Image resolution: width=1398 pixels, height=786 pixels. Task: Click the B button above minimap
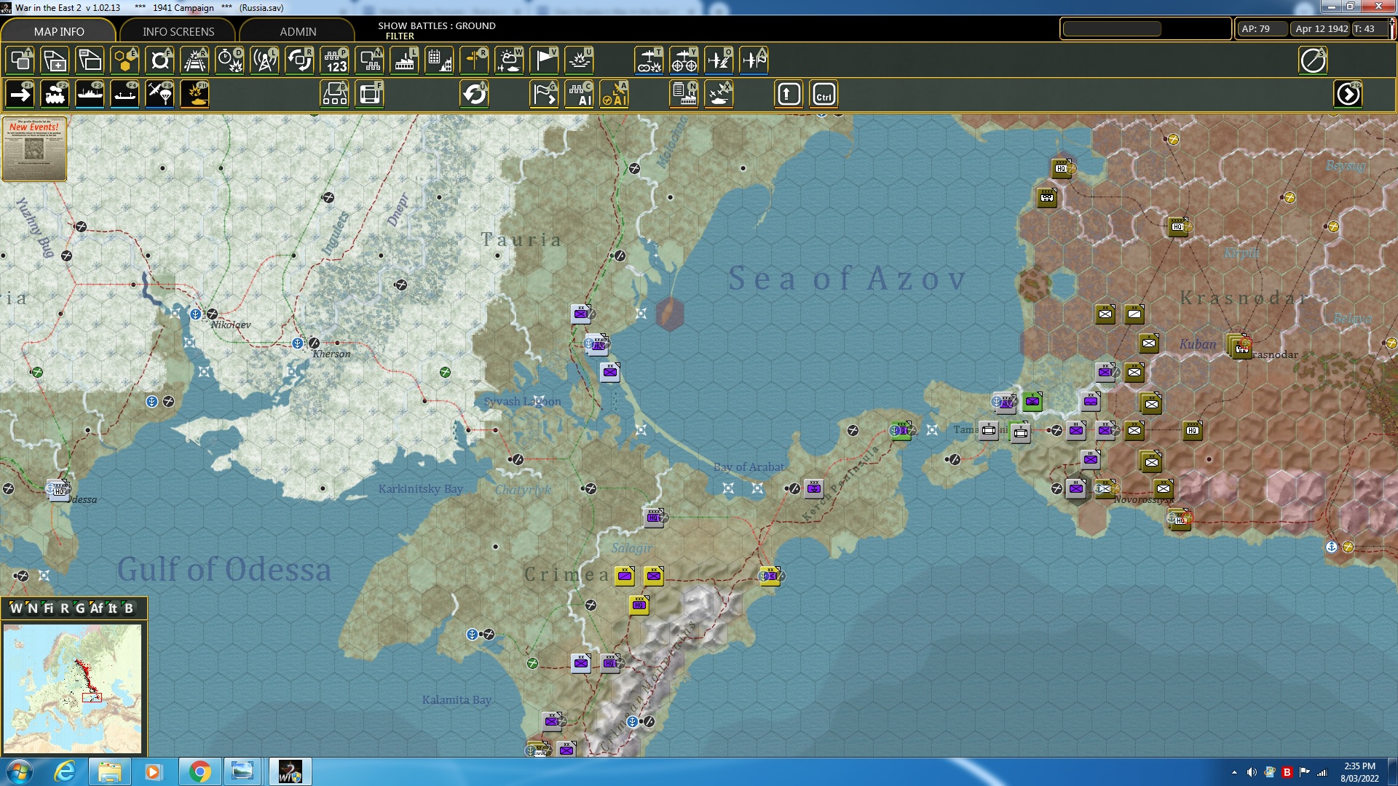129,608
